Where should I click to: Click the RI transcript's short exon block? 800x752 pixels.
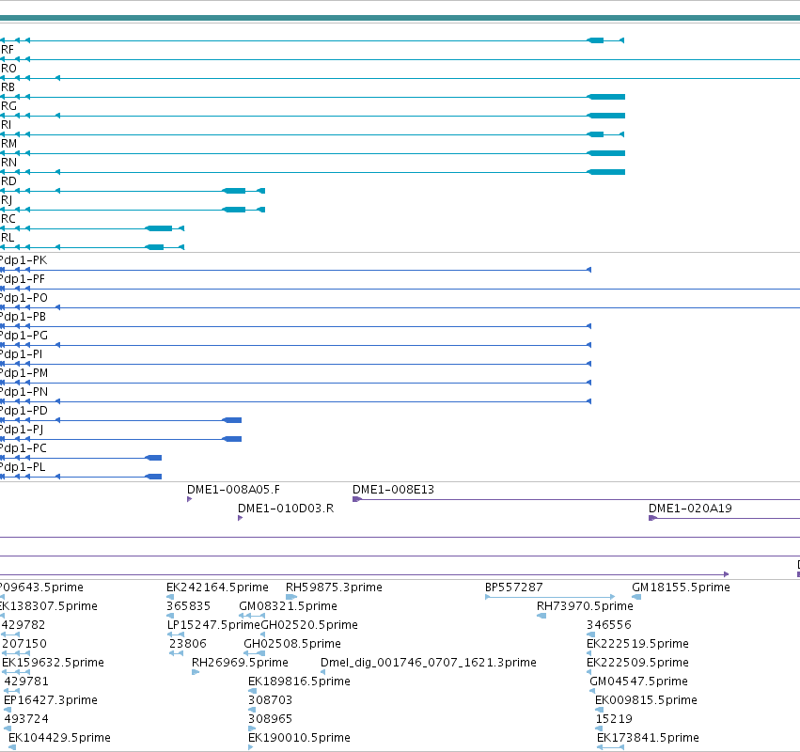point(595,134)
